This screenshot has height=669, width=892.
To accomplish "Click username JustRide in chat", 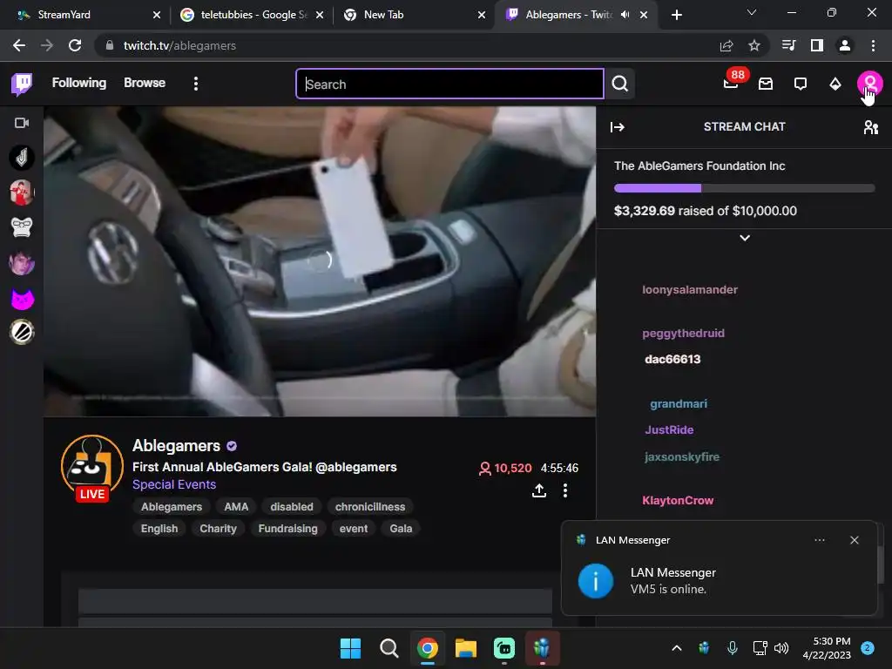I will coord(669,430).
